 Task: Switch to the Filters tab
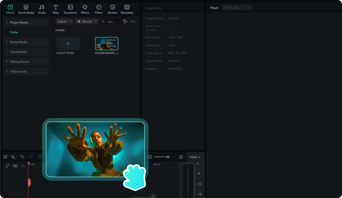point(99,9)
